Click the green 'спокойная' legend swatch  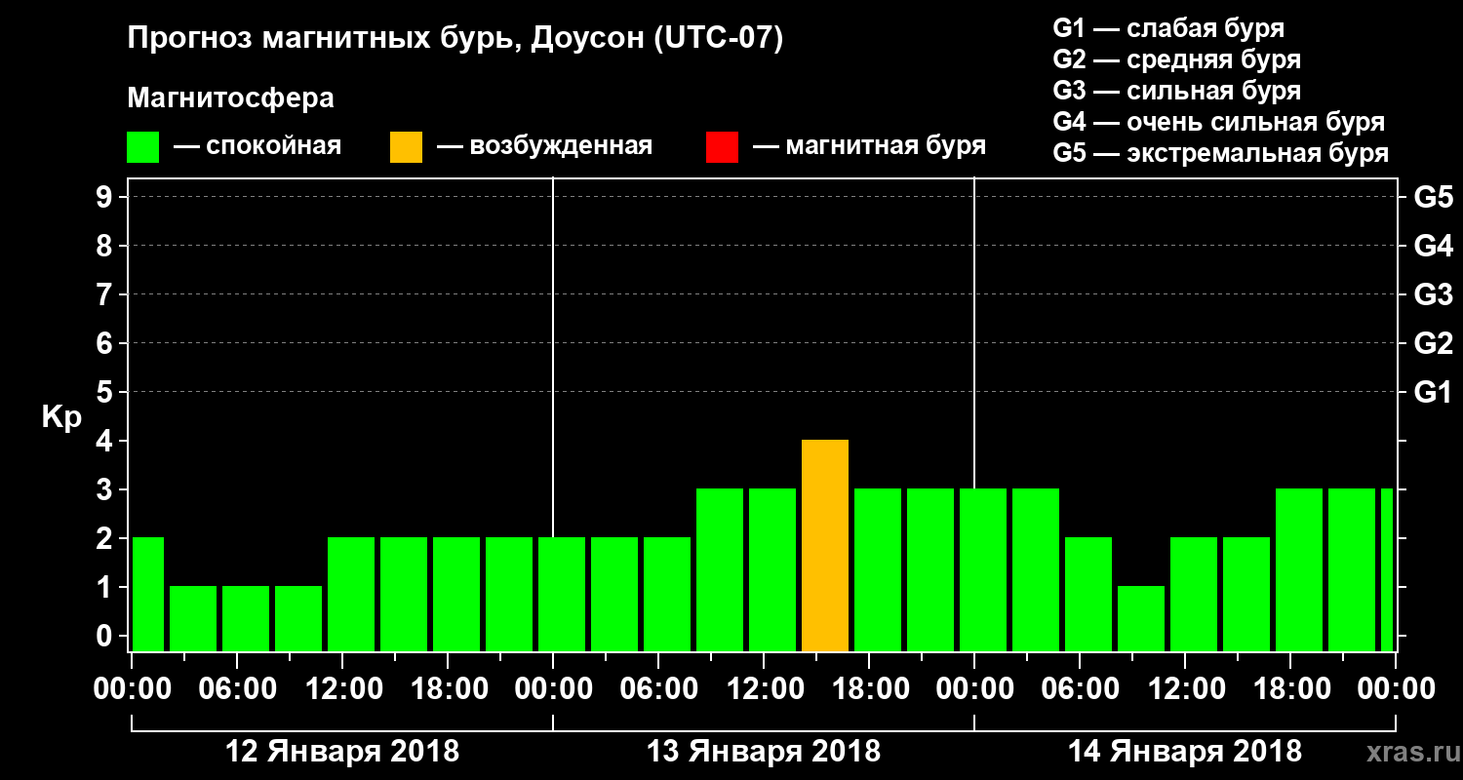click(x=142, y=146)
